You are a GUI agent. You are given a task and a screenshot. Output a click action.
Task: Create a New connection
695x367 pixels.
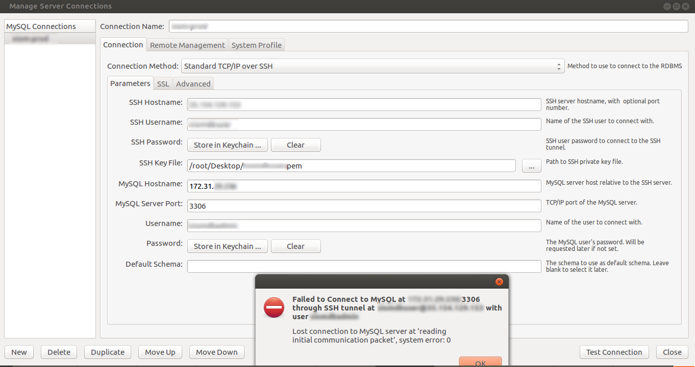(x=19, y=352)
